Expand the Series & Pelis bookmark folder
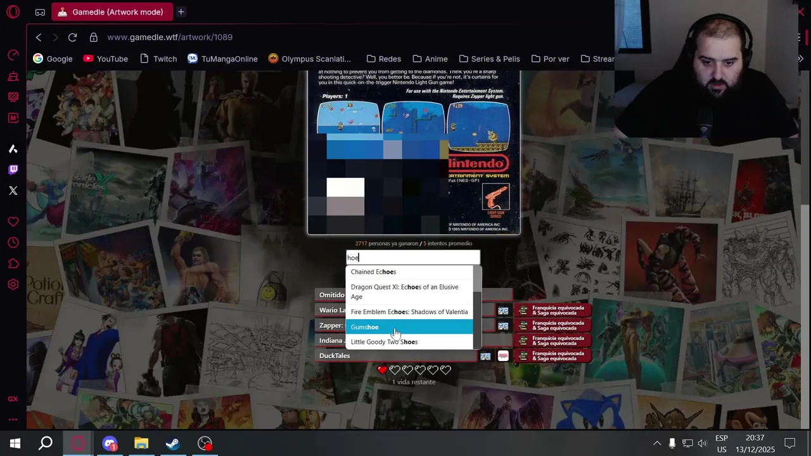Image resolution: width=811 pixels, height=456 pixels. tap(489, 59)
